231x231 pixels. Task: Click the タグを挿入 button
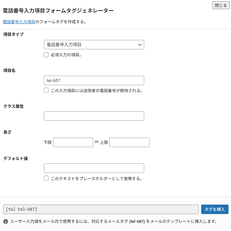click(x=215, y=209)
